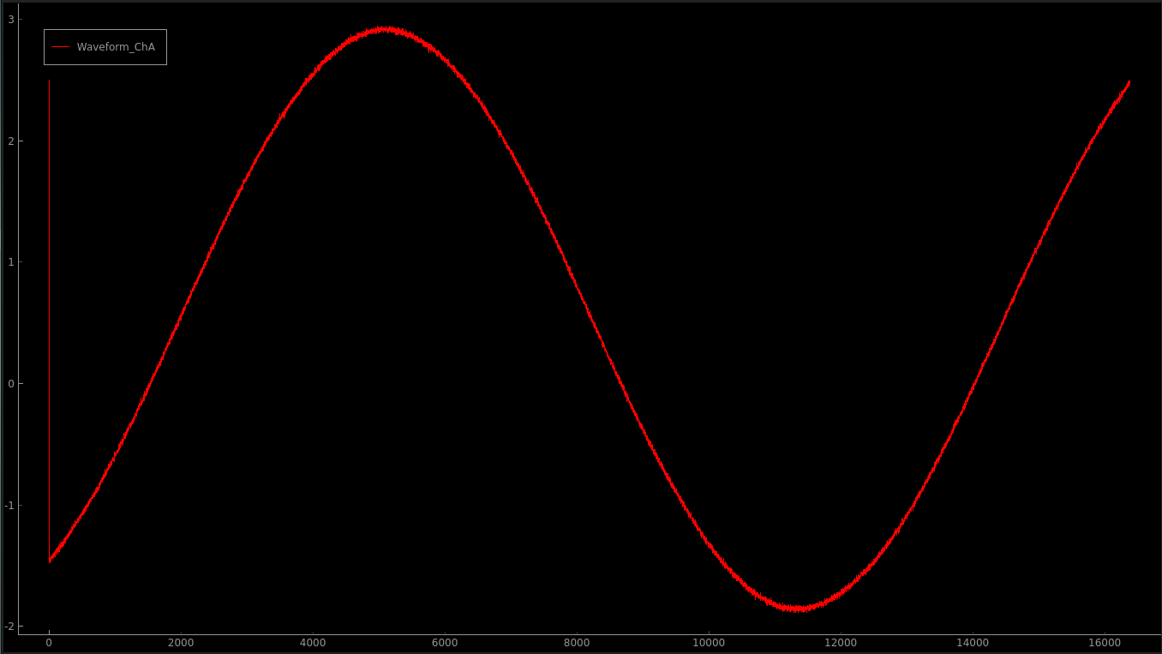
Task: Click the waveform's lowest trough
Action: pyautogui.click(x=797, y=609)
